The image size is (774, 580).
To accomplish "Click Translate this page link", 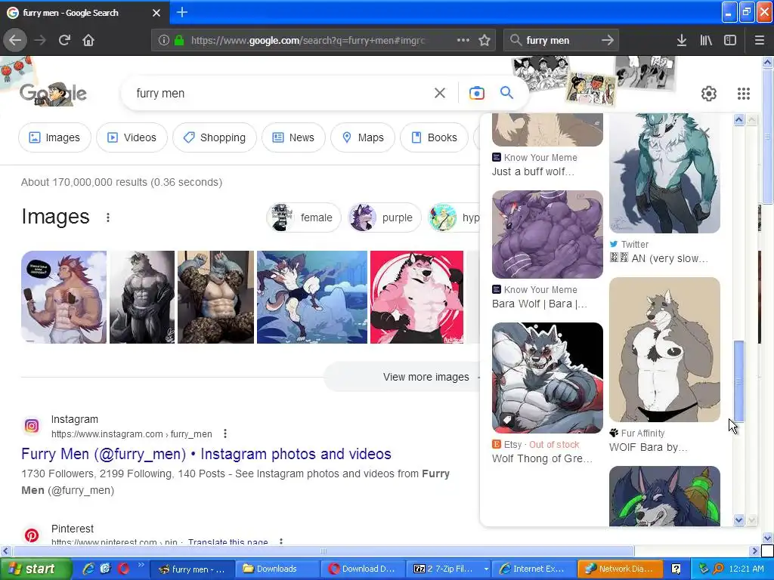I will (228, 541).
